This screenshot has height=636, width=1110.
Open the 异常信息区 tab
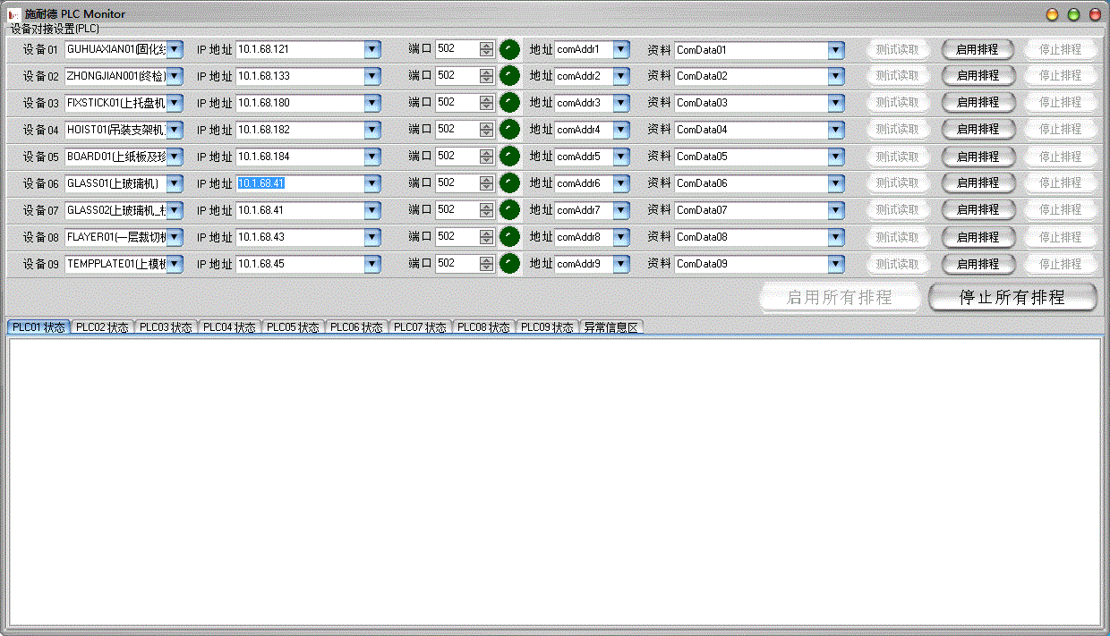[611, 327]
